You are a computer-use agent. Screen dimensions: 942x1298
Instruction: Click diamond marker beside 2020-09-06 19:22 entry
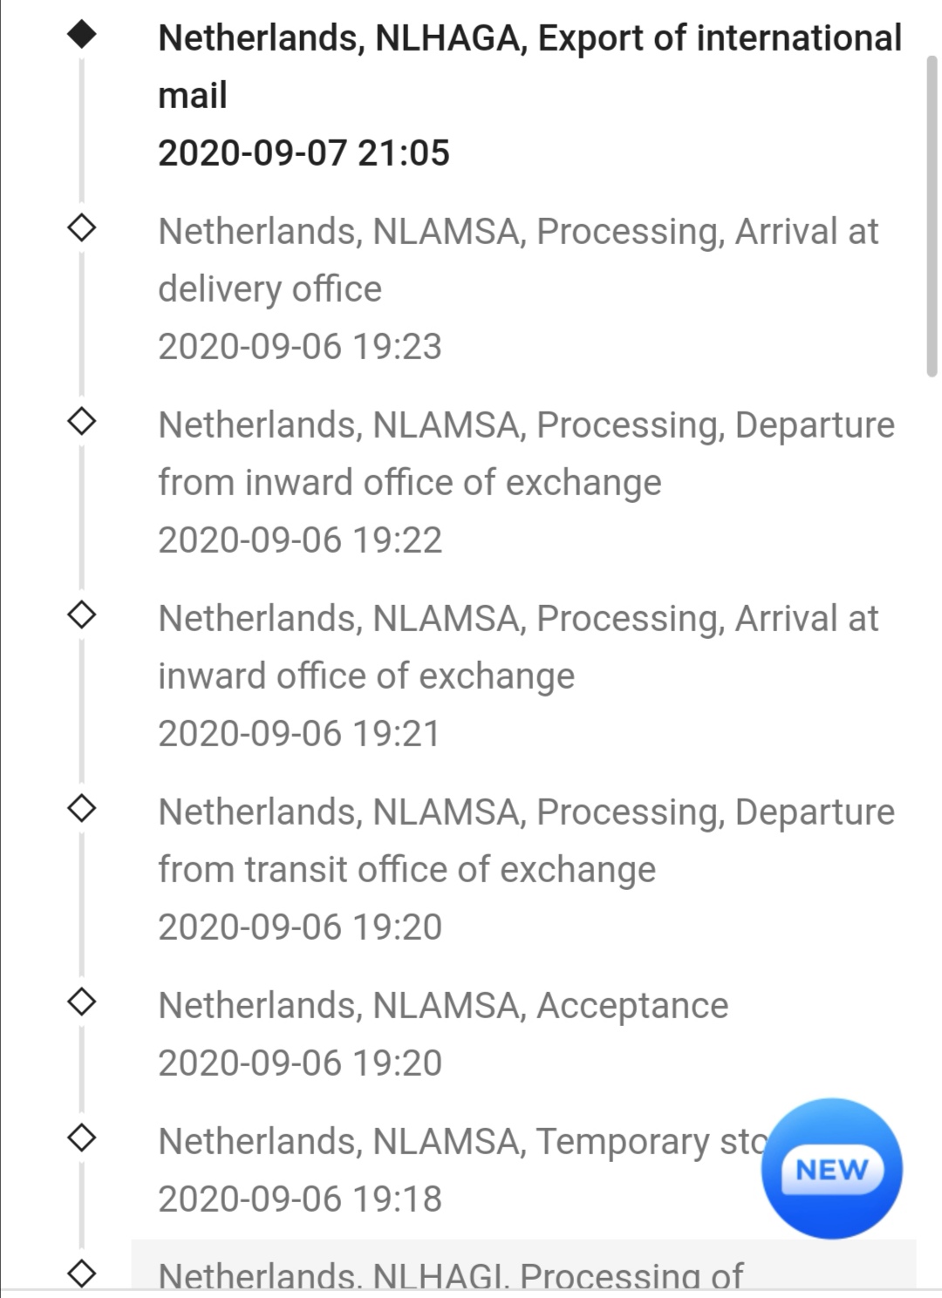tap(82, 422)
